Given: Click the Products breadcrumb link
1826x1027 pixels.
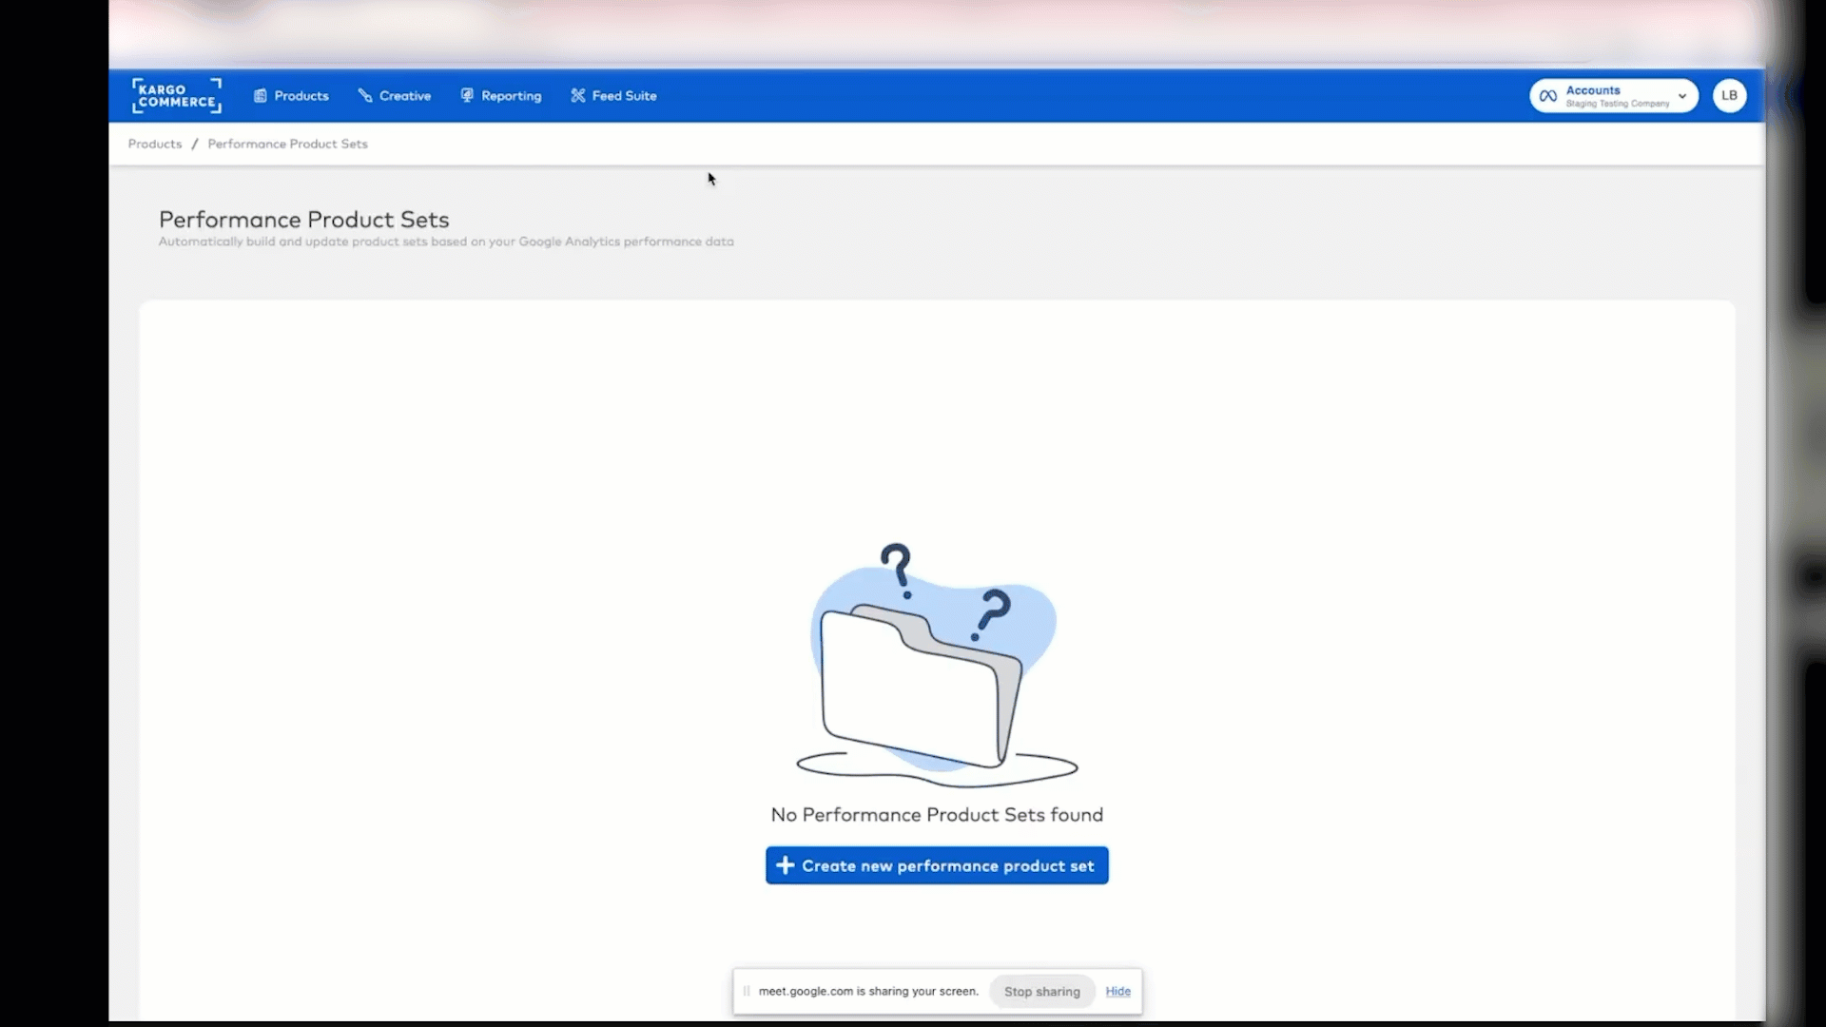Looking at the screenshot, I should click(154, 144).
